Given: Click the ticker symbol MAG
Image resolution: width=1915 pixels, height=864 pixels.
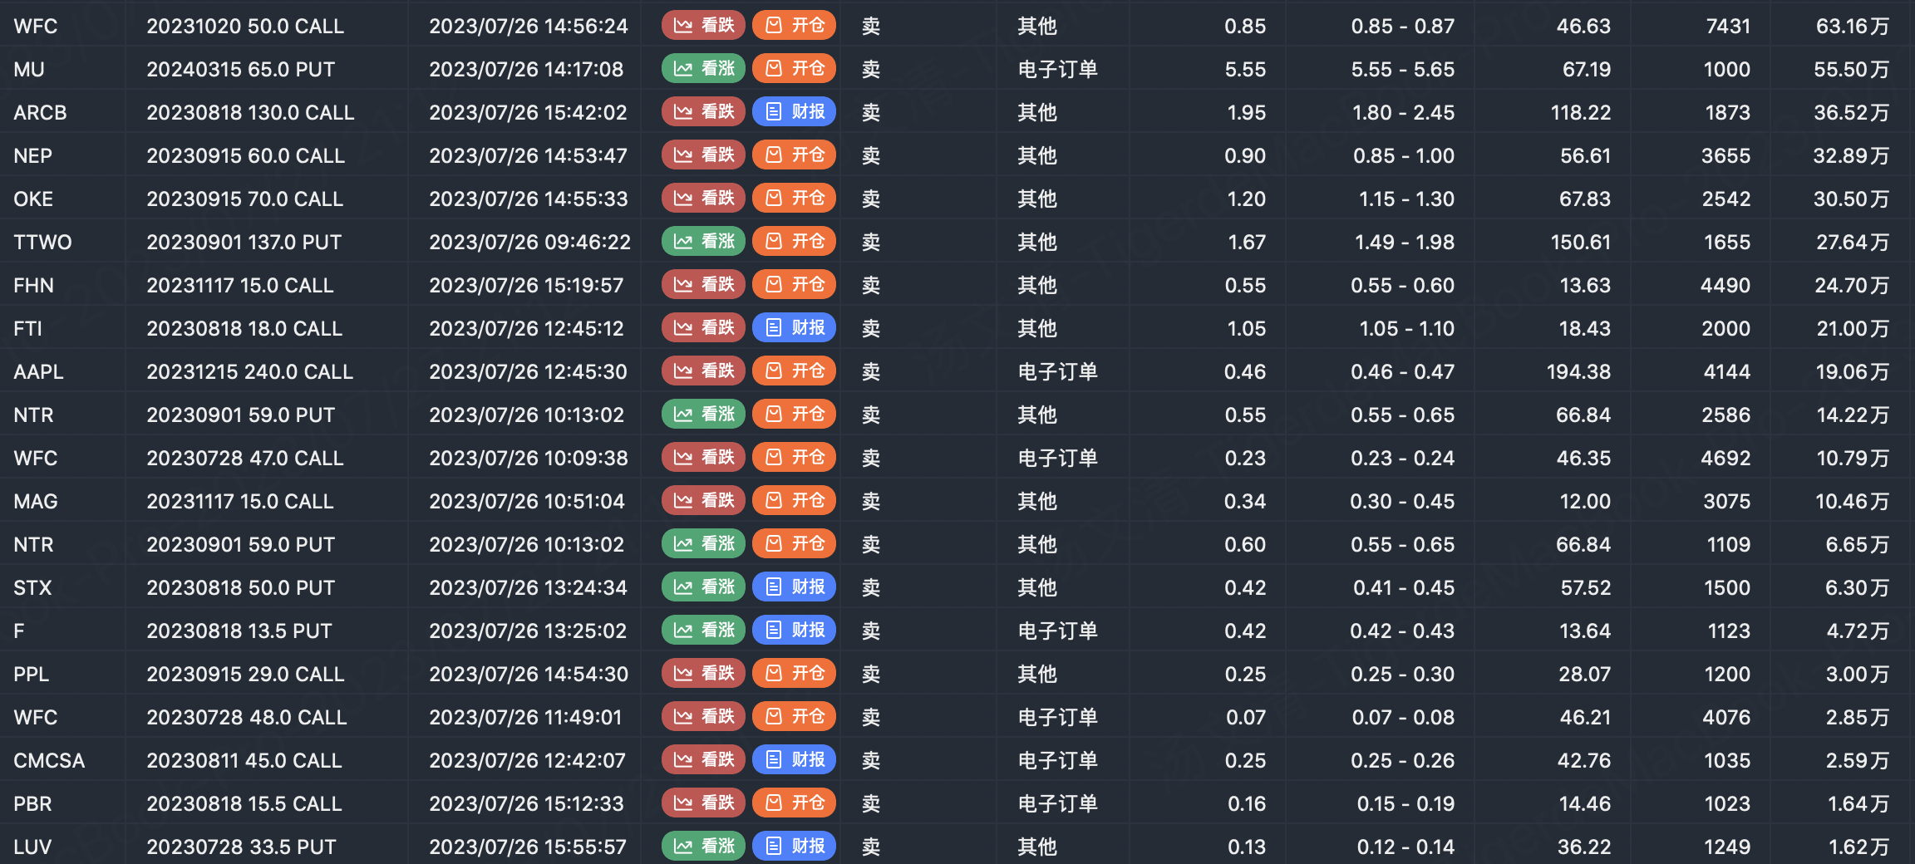Looking at the screenshot, I should pos(36,502).
